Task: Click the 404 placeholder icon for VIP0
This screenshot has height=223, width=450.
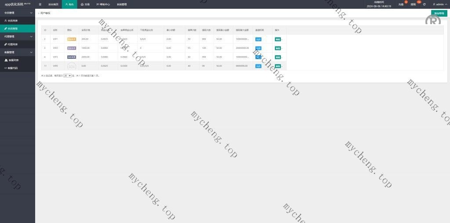Action: [x=72, y=66]
